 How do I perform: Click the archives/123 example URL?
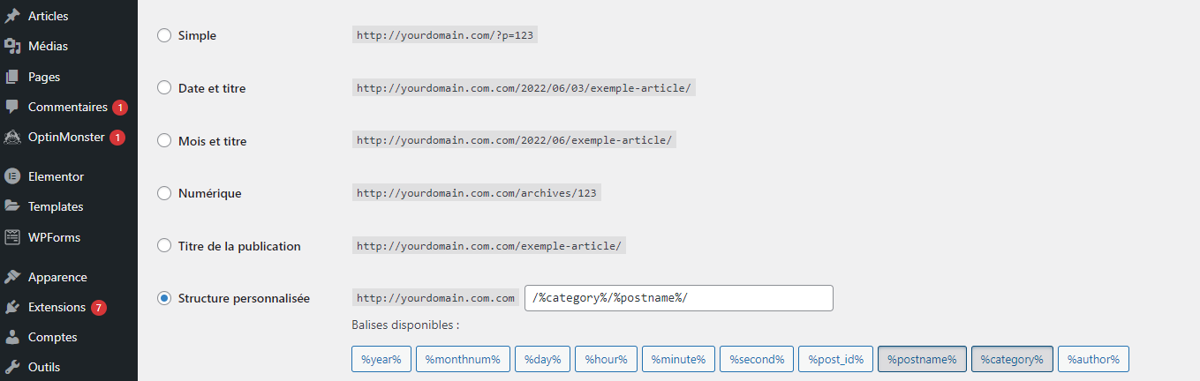[476, 194]
